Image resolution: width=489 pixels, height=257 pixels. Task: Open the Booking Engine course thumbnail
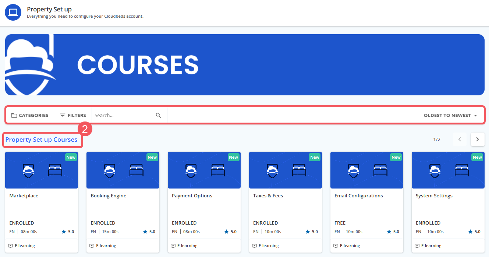point(123,170)
